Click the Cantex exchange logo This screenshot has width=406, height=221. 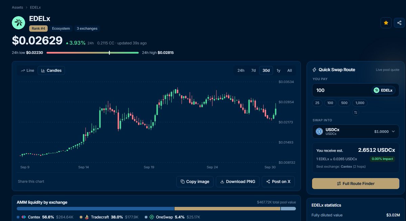coord(24,217)
